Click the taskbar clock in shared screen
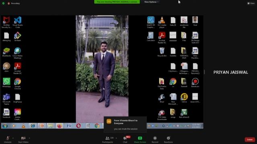This screenshot has height=144, width=257. [x=196, y=126]
